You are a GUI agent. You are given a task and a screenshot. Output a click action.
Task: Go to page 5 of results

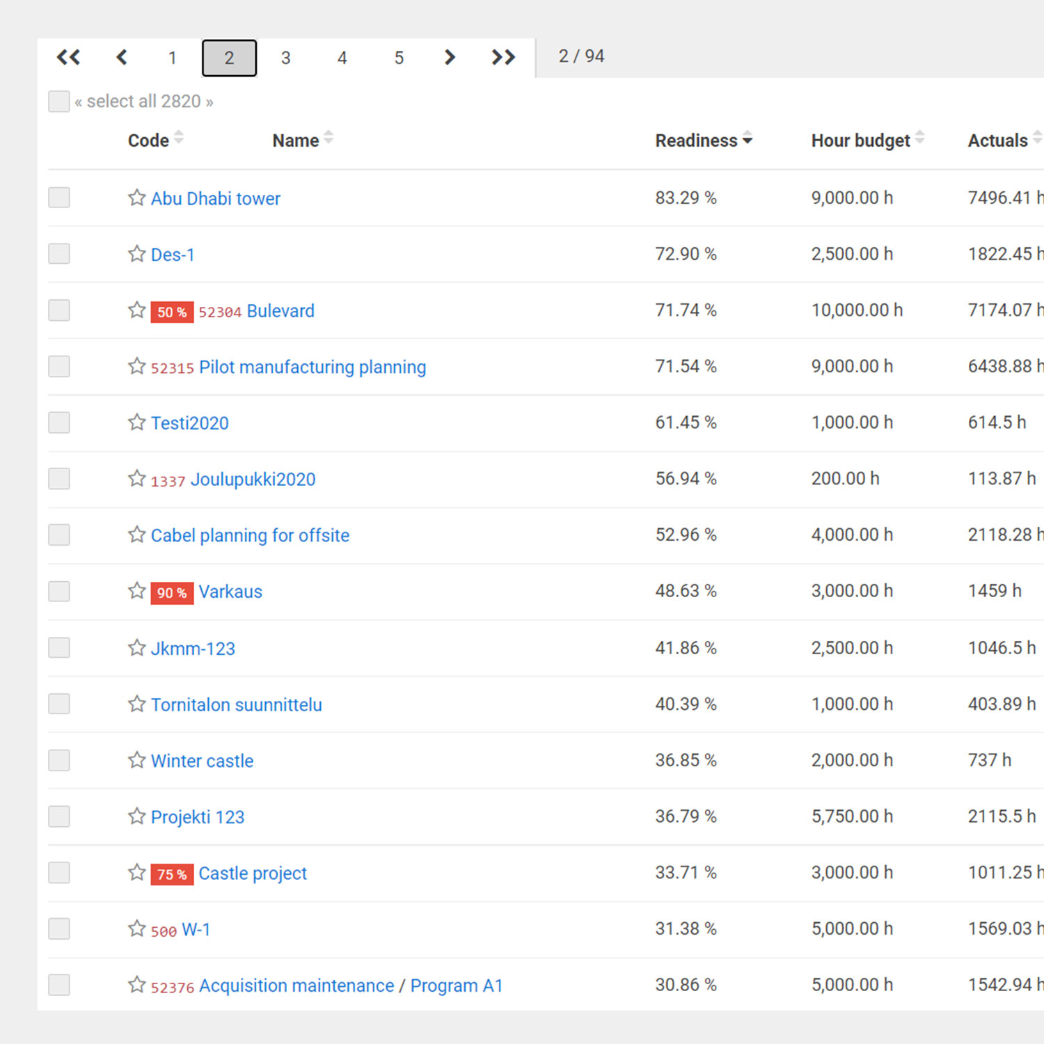[399, 58]
